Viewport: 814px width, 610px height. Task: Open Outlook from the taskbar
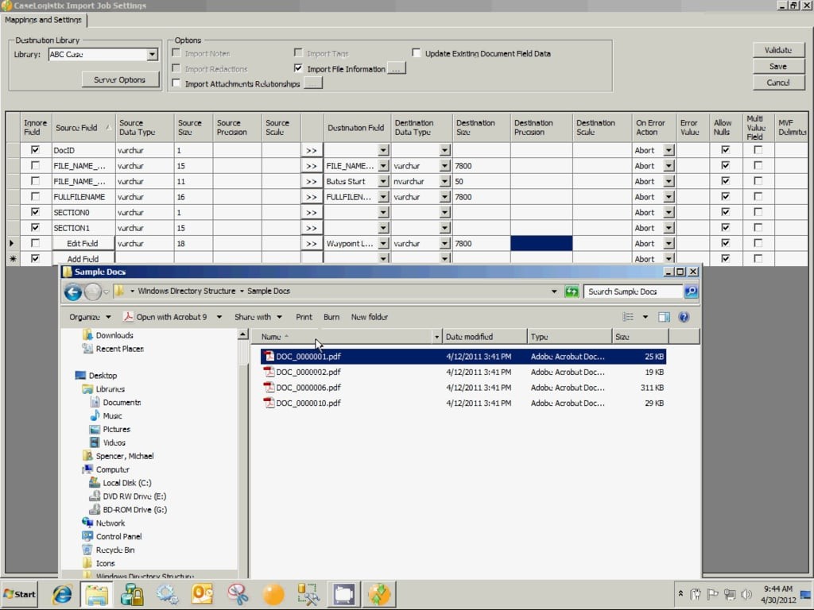point(202,594)
